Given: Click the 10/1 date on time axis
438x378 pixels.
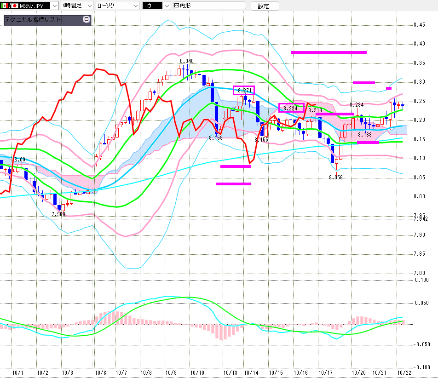Looking at the screenshot, I should point(18,372).
